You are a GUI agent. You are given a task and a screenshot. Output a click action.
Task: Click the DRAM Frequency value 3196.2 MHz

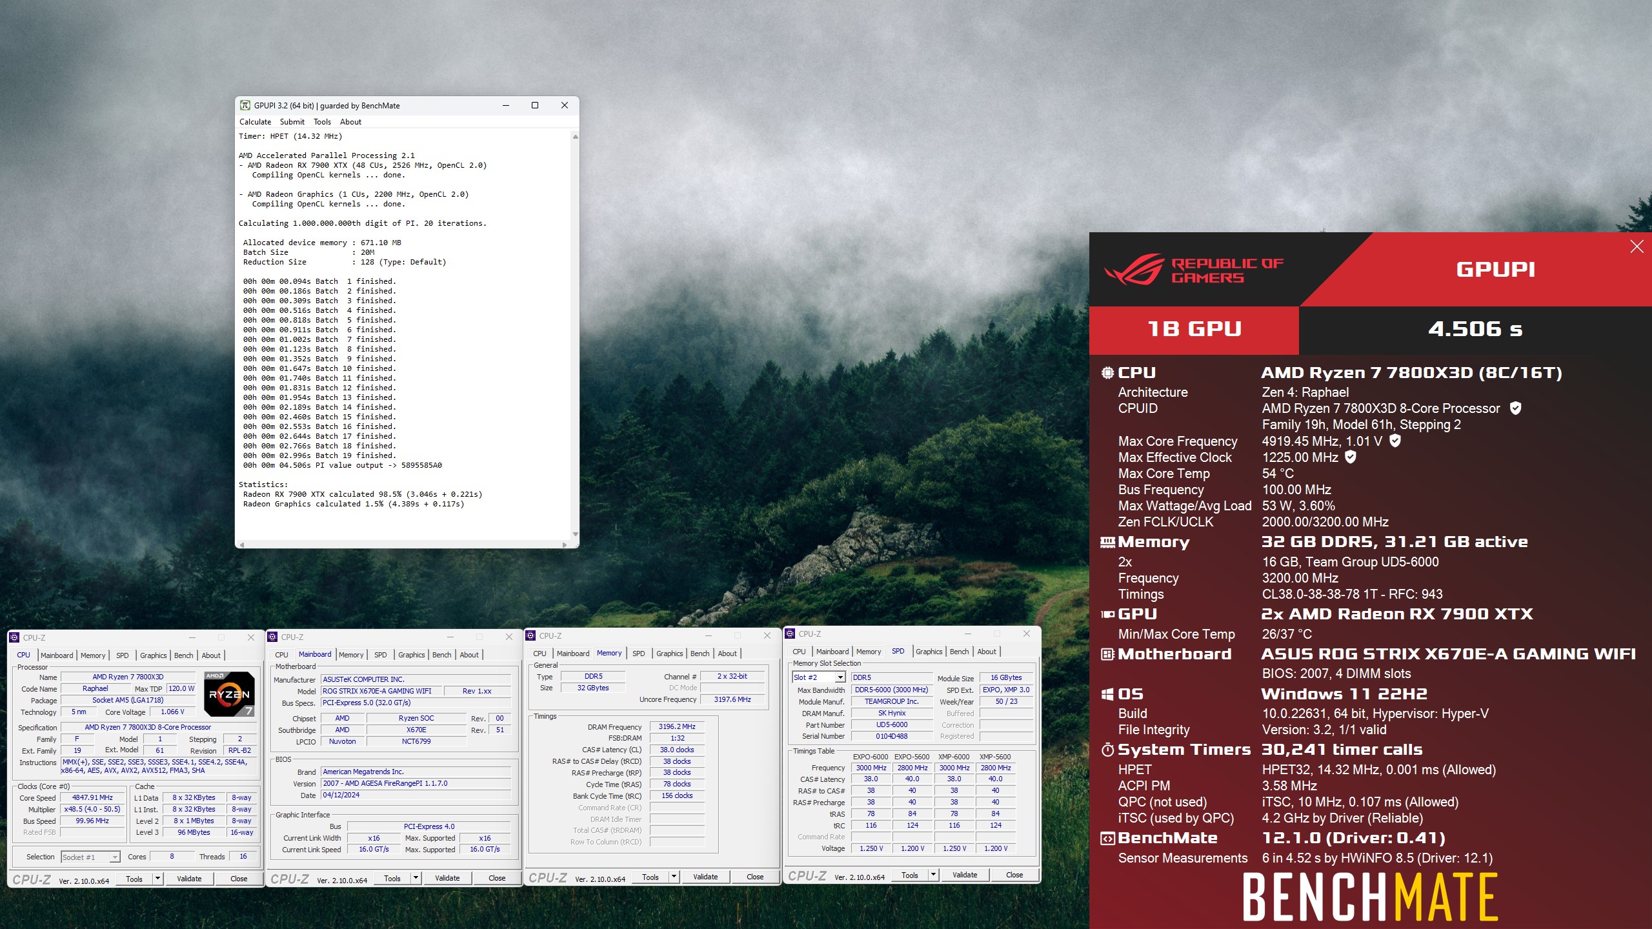pos(677,726)
